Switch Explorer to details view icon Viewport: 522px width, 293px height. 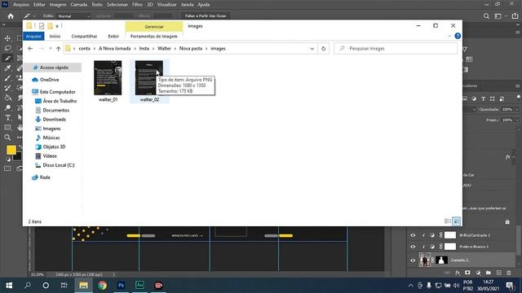point(448,221)
